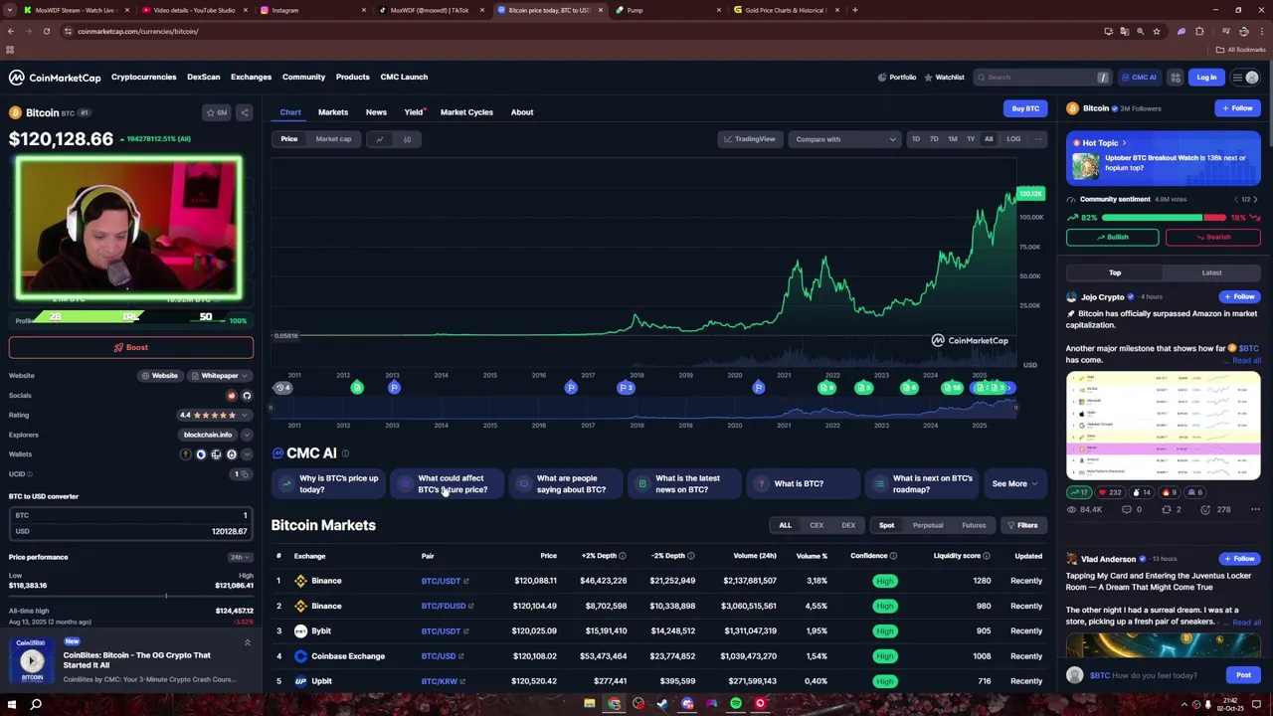Viewport: 1273px width, 716px height.
Task: Switch to line chart type icon
Action: pos(379,139)
